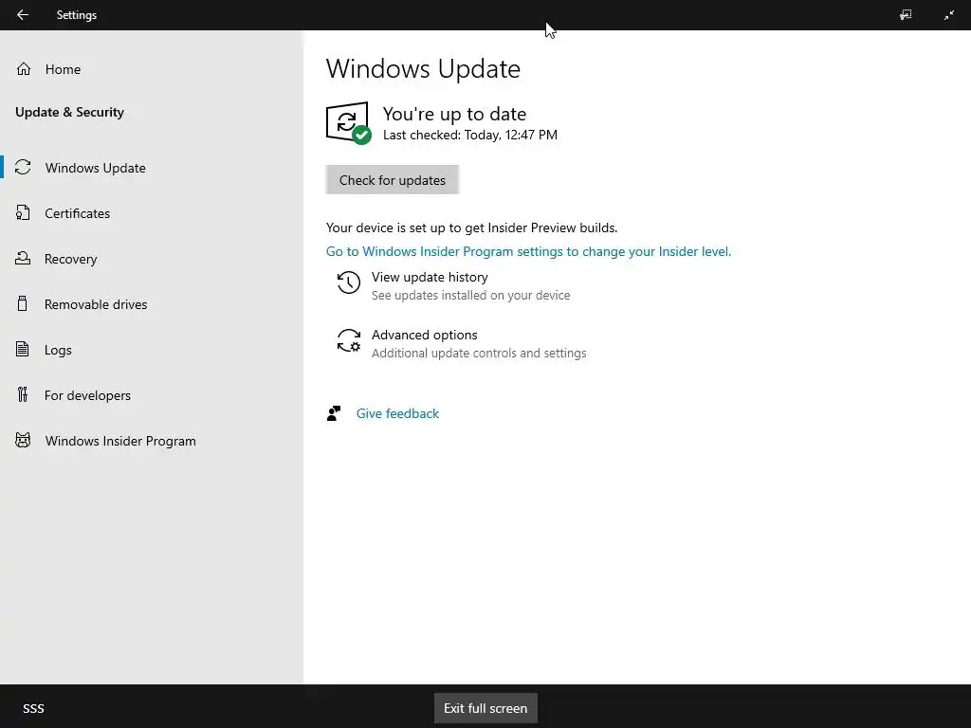Follow the Go to Windows Insider Program settings link
971x728 pixels.
point(528,251)
